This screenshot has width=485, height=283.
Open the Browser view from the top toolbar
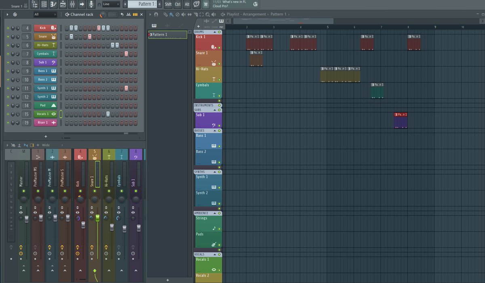35,4
